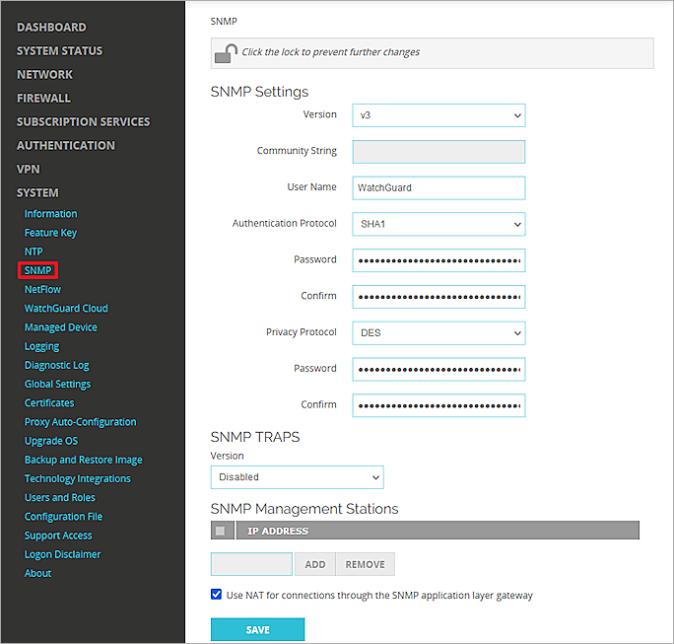The width and height of the screenshot is (674, 644).
Task: Click the lock icon to prevent changes
Action: (x=226, y=53)
